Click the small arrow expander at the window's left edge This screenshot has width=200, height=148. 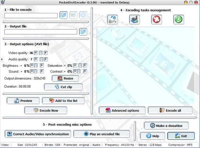(x=2, y=59)
